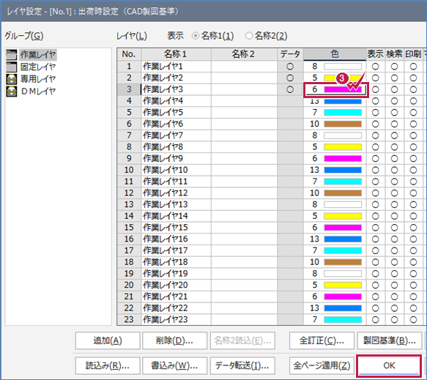This screenshot has width=427, height=380.
Task: Click the brown color swatch of 作業レイヤ6
Action: tap(343, 124)
